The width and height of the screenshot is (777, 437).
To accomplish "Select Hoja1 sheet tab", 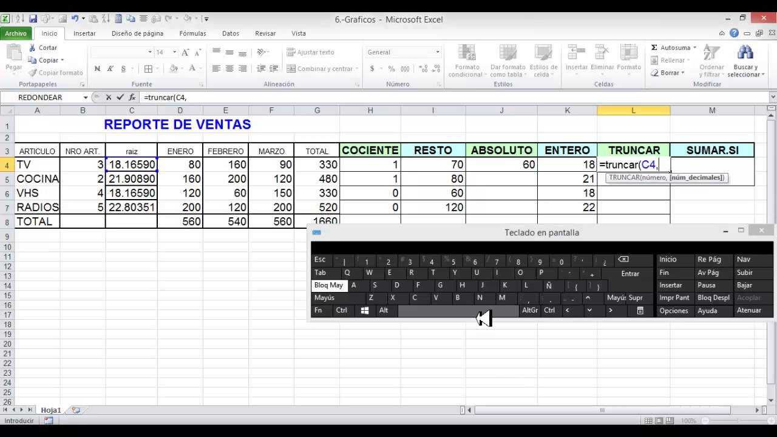I will point(50,410).
